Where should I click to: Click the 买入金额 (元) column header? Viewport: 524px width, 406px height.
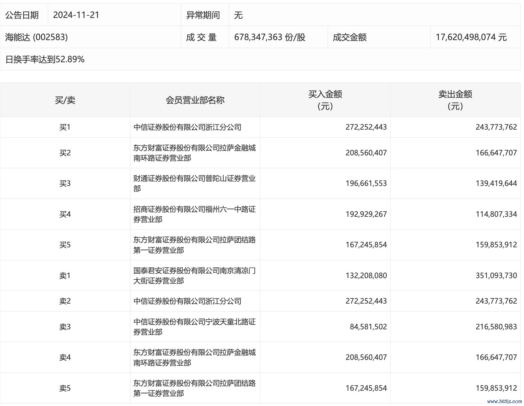325,100
